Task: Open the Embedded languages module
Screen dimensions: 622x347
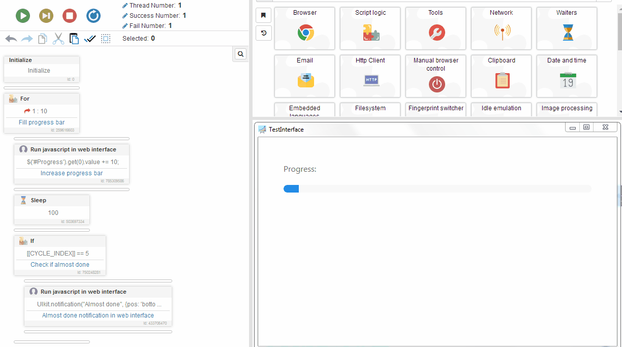Action: (304, 110)
